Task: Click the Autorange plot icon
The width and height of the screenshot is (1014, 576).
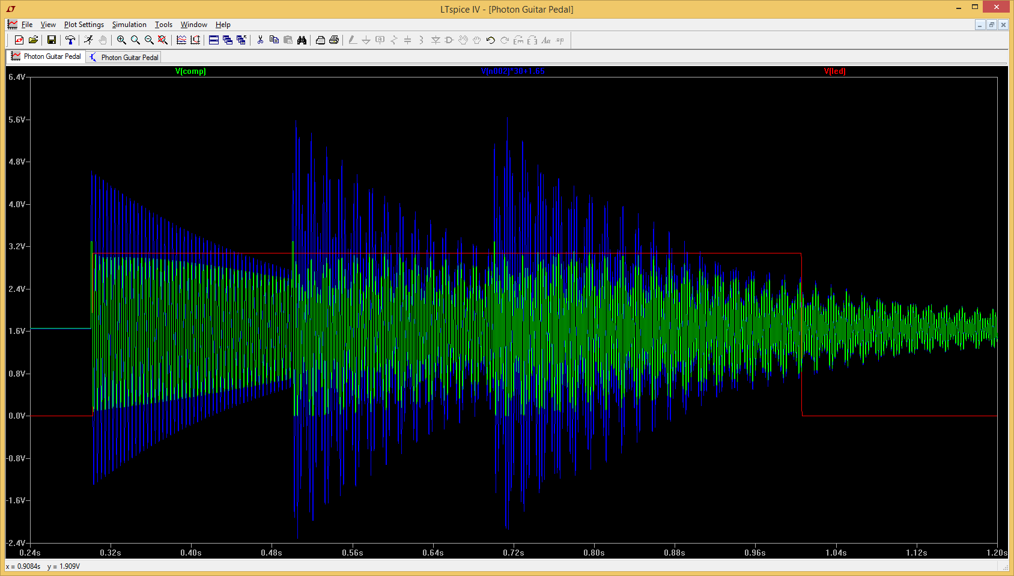Action: [181, 40]
